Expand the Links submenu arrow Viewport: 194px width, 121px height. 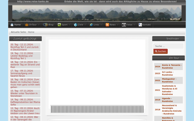pos(101,25)
